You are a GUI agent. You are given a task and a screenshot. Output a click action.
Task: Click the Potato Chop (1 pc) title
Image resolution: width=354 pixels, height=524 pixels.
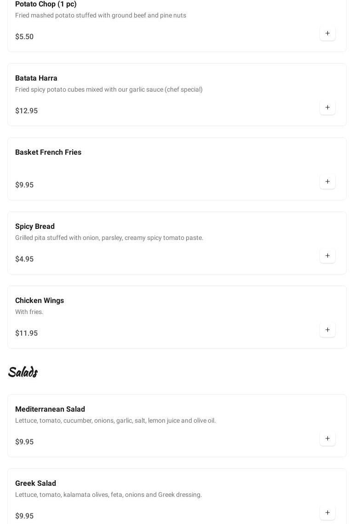tap(46, 4)
